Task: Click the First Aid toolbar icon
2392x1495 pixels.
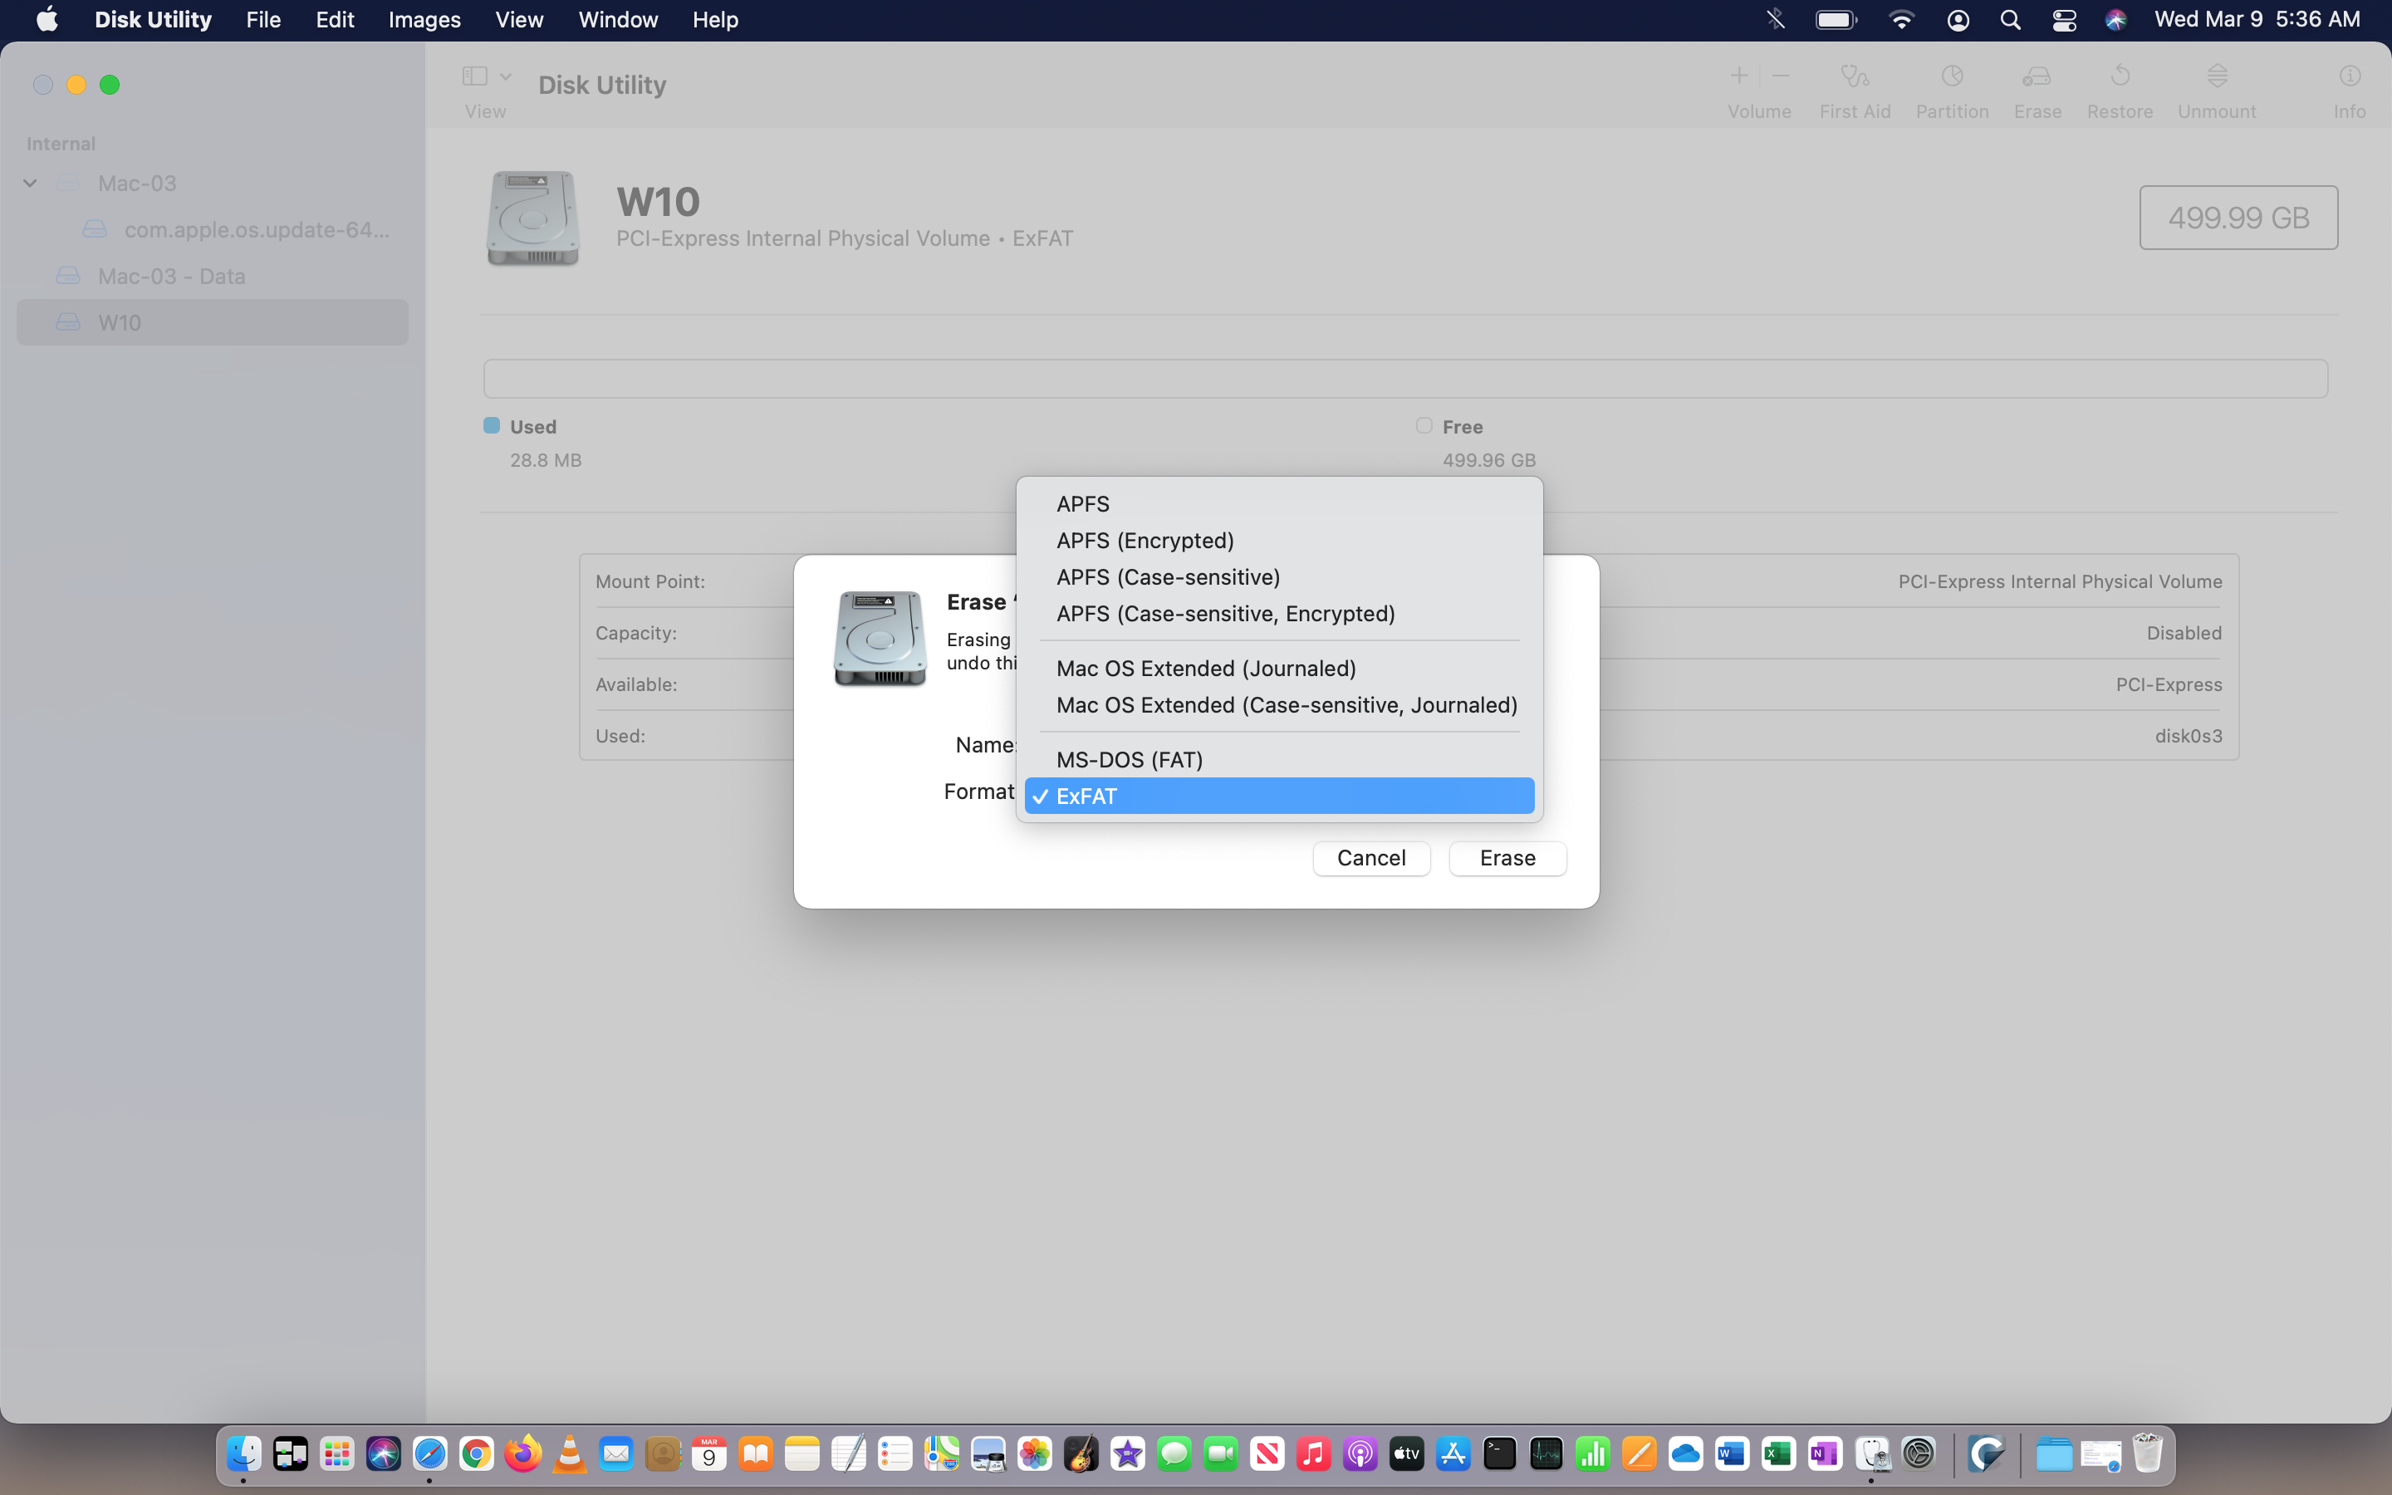Action: point(1855,77)
